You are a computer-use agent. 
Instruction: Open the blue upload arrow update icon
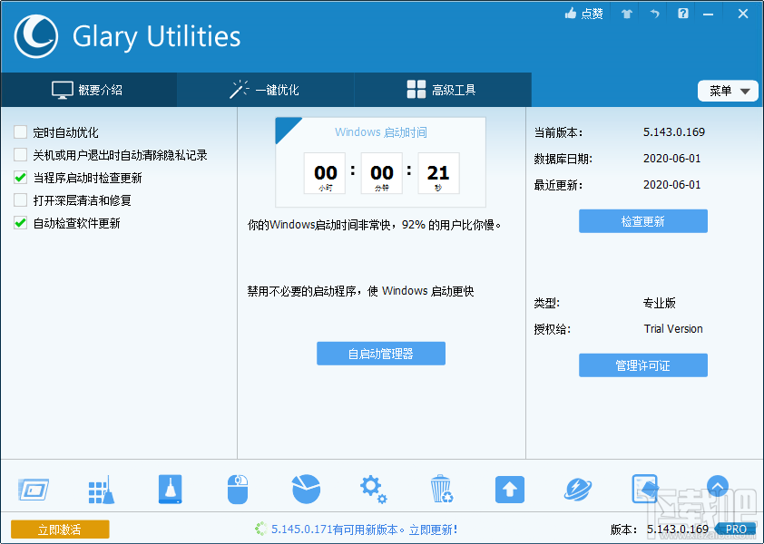509,489
